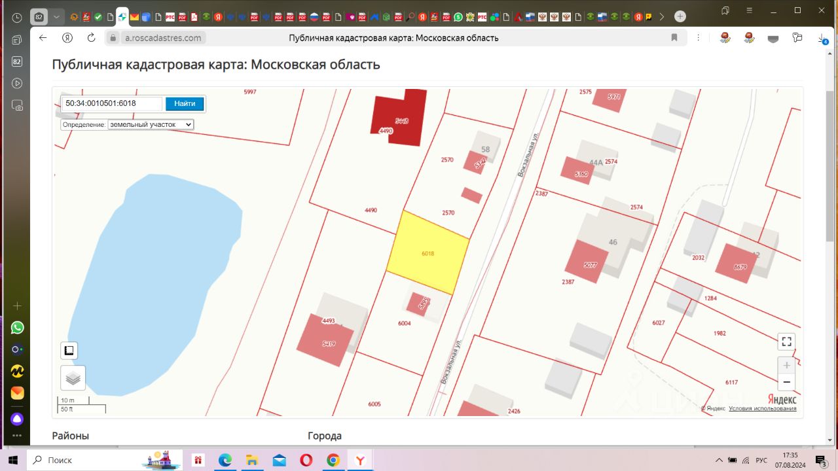
Task: Bookmark this page in the address bar
Action: pos(674,38)
